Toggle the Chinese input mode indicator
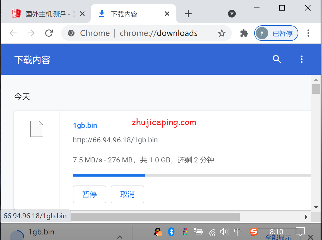This screenshot has width=322, height=240. [238, 231]
